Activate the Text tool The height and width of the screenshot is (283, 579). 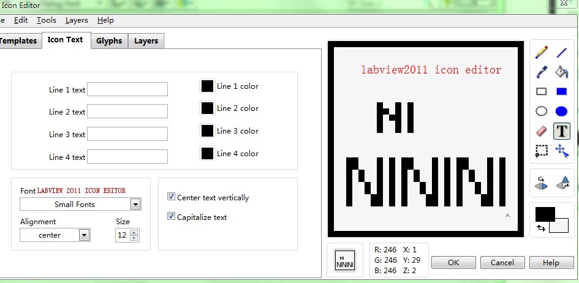(562, 131)
